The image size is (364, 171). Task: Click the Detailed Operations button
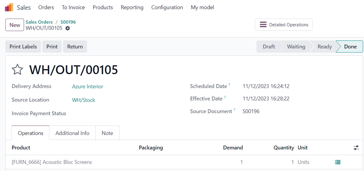[x=283, y=25]
